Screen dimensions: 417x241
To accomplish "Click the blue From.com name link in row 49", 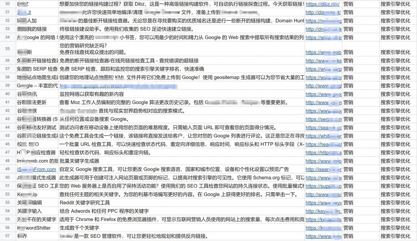I will pos(37,169).
